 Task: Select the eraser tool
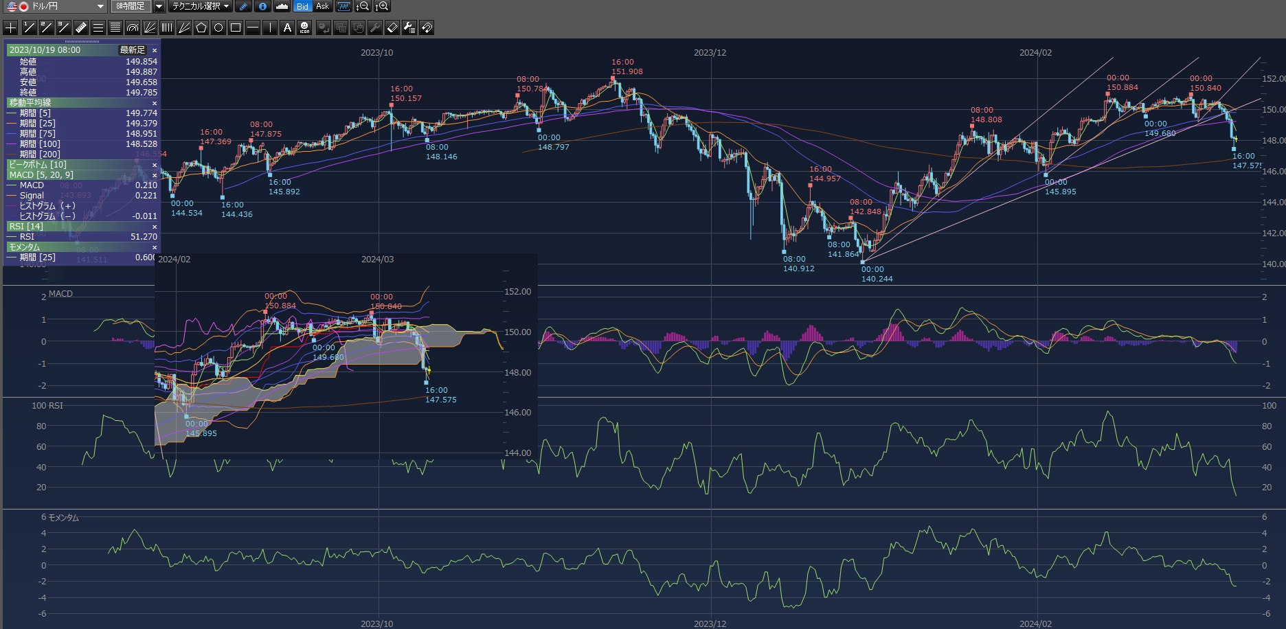pos(392,27)
